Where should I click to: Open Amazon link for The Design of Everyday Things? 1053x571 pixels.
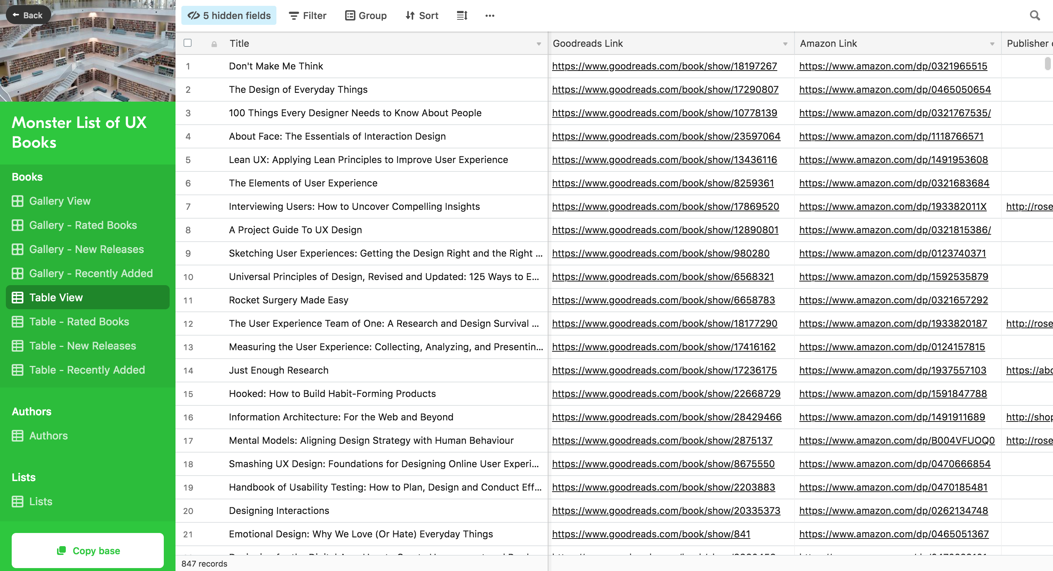tap(895, 90)
